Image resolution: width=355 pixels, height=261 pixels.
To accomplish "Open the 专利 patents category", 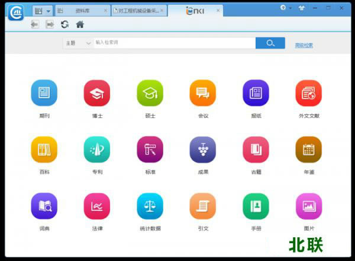I will [96, 149].
